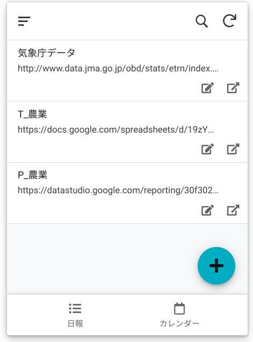Switch to the 日報 tab
253x342 pixels.
[x=75, y=315]
